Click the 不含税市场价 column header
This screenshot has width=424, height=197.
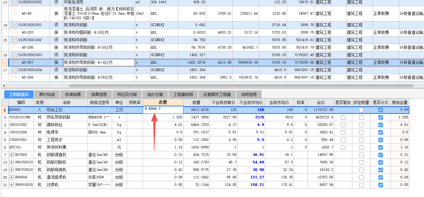251,102
